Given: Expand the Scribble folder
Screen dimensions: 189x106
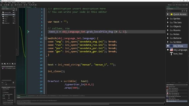Looking at the screenshot, I should (168, 42).
